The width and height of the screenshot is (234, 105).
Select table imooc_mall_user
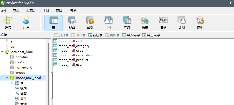[x=70, y=65]
